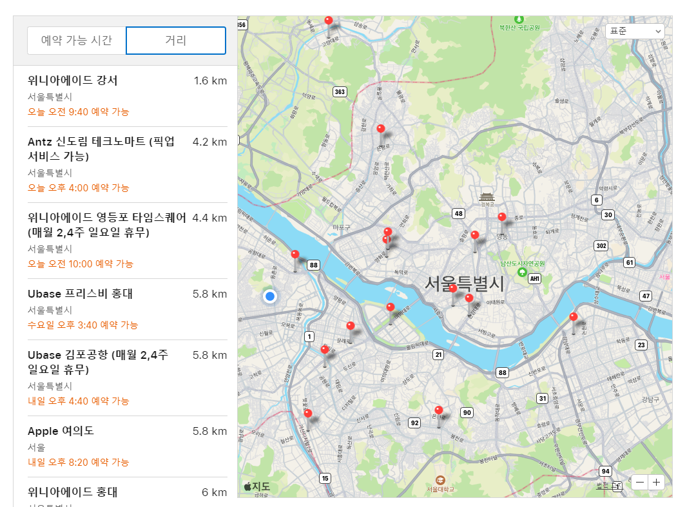Click the route 302 shield on map

pyautogui.click(x=601, y=245)
